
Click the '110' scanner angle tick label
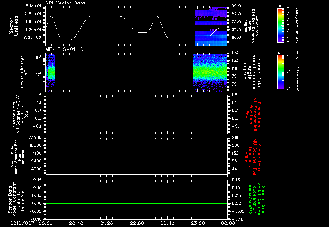coord(235,68)
